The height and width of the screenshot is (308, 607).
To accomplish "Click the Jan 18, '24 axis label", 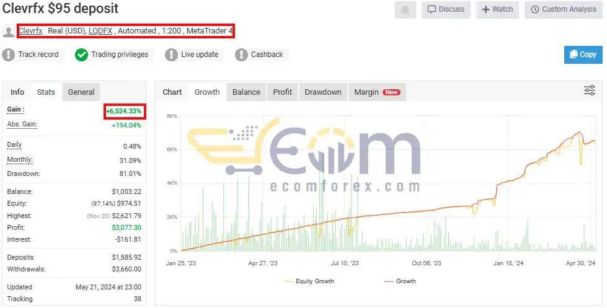I will click(508, 263).
